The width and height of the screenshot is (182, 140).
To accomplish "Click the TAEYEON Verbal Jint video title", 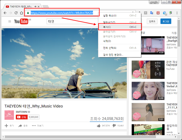I will click(172, 85).
